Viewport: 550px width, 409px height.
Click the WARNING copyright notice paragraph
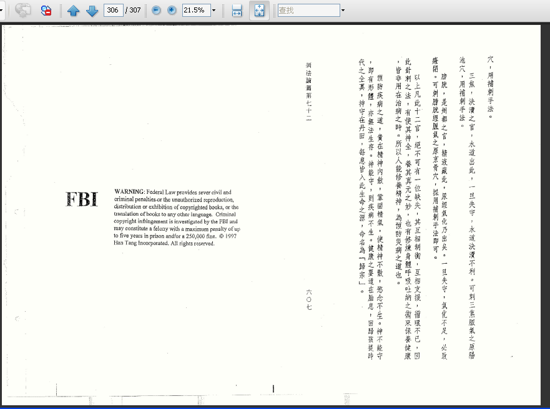[x=176, y=218]
